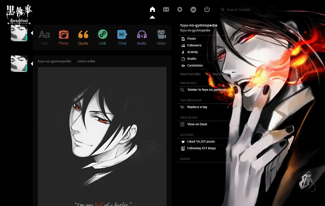Create a new Text post
Image resolution: width=325 pixels, height=206 pixels.
pos(44,37)
